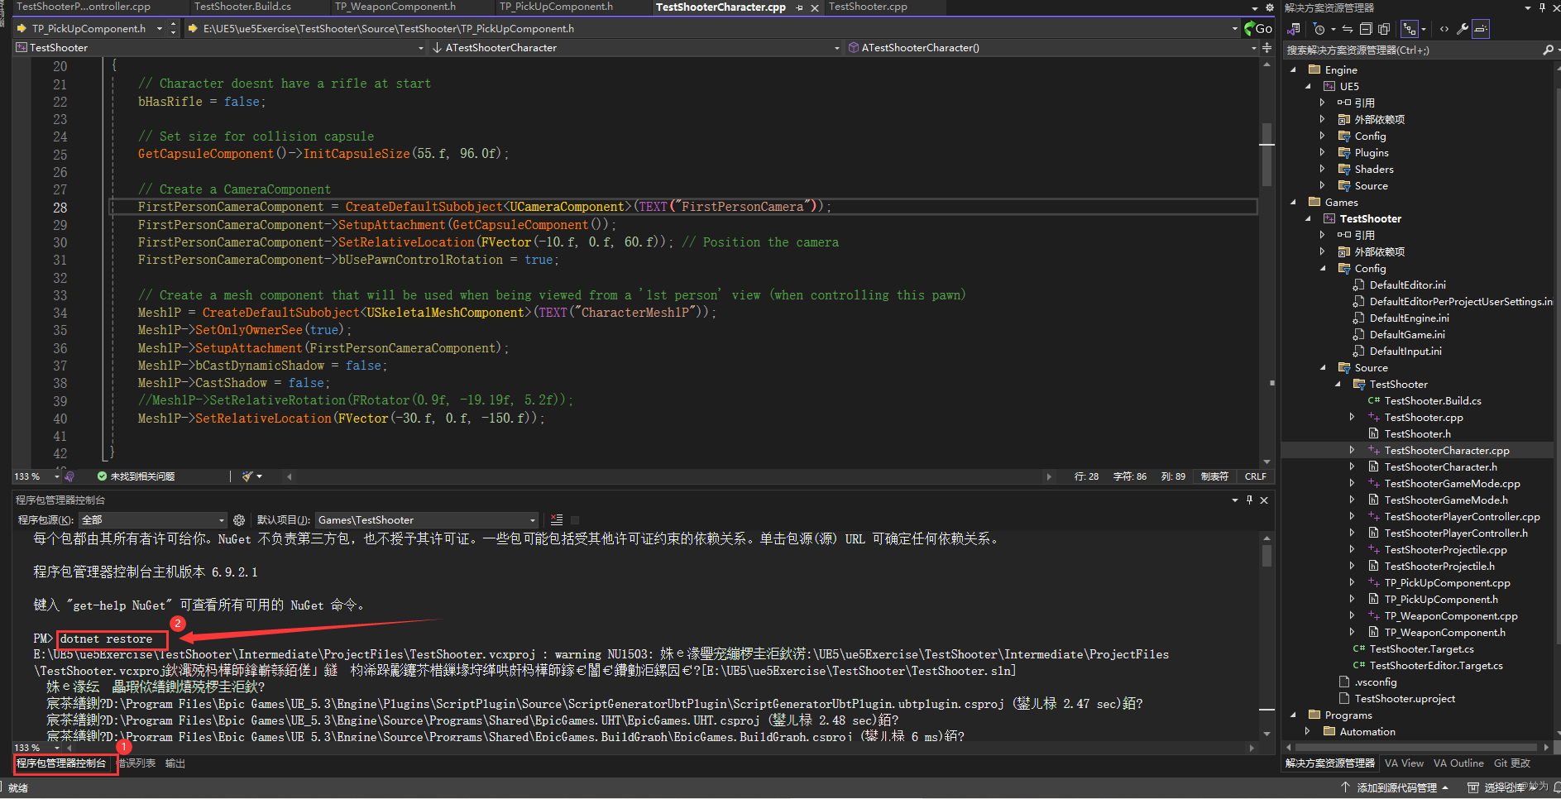The image size is (1561, 799).
Task: Close the package manager console panel
Action: pyautogui.click(x=1264, y=500)
